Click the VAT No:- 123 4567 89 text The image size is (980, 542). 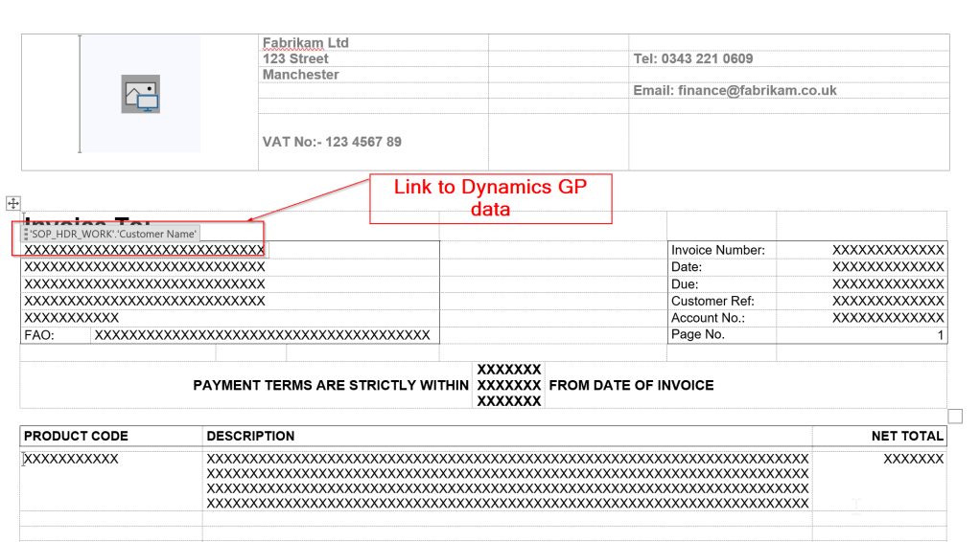click(332, 142)
